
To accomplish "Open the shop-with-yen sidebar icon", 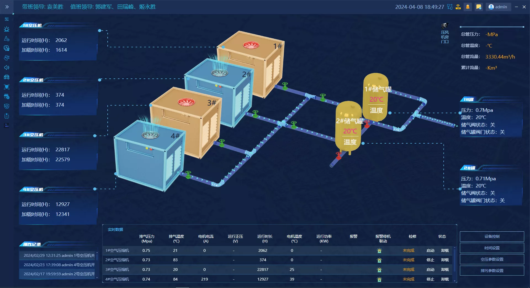I will (x=7, y=97).
